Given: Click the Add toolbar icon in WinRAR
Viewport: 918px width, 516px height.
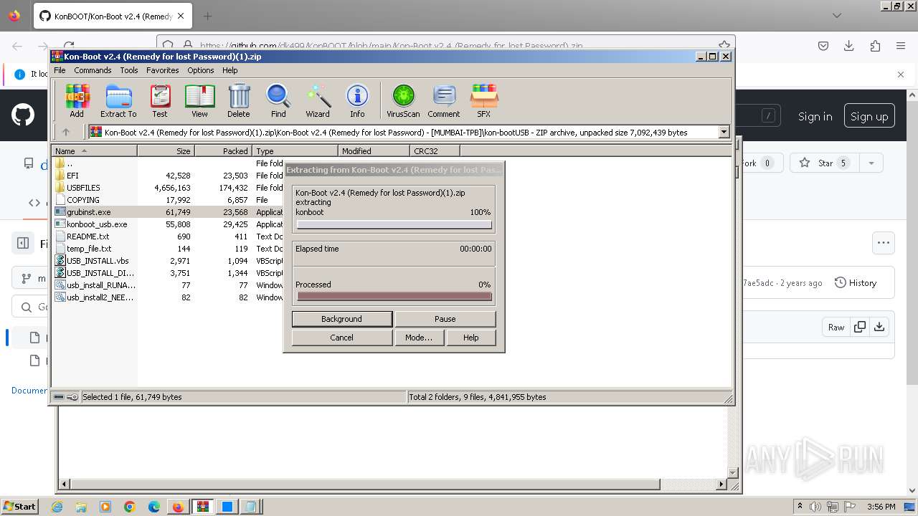Looking at the screenshot, I should [77, 100].
